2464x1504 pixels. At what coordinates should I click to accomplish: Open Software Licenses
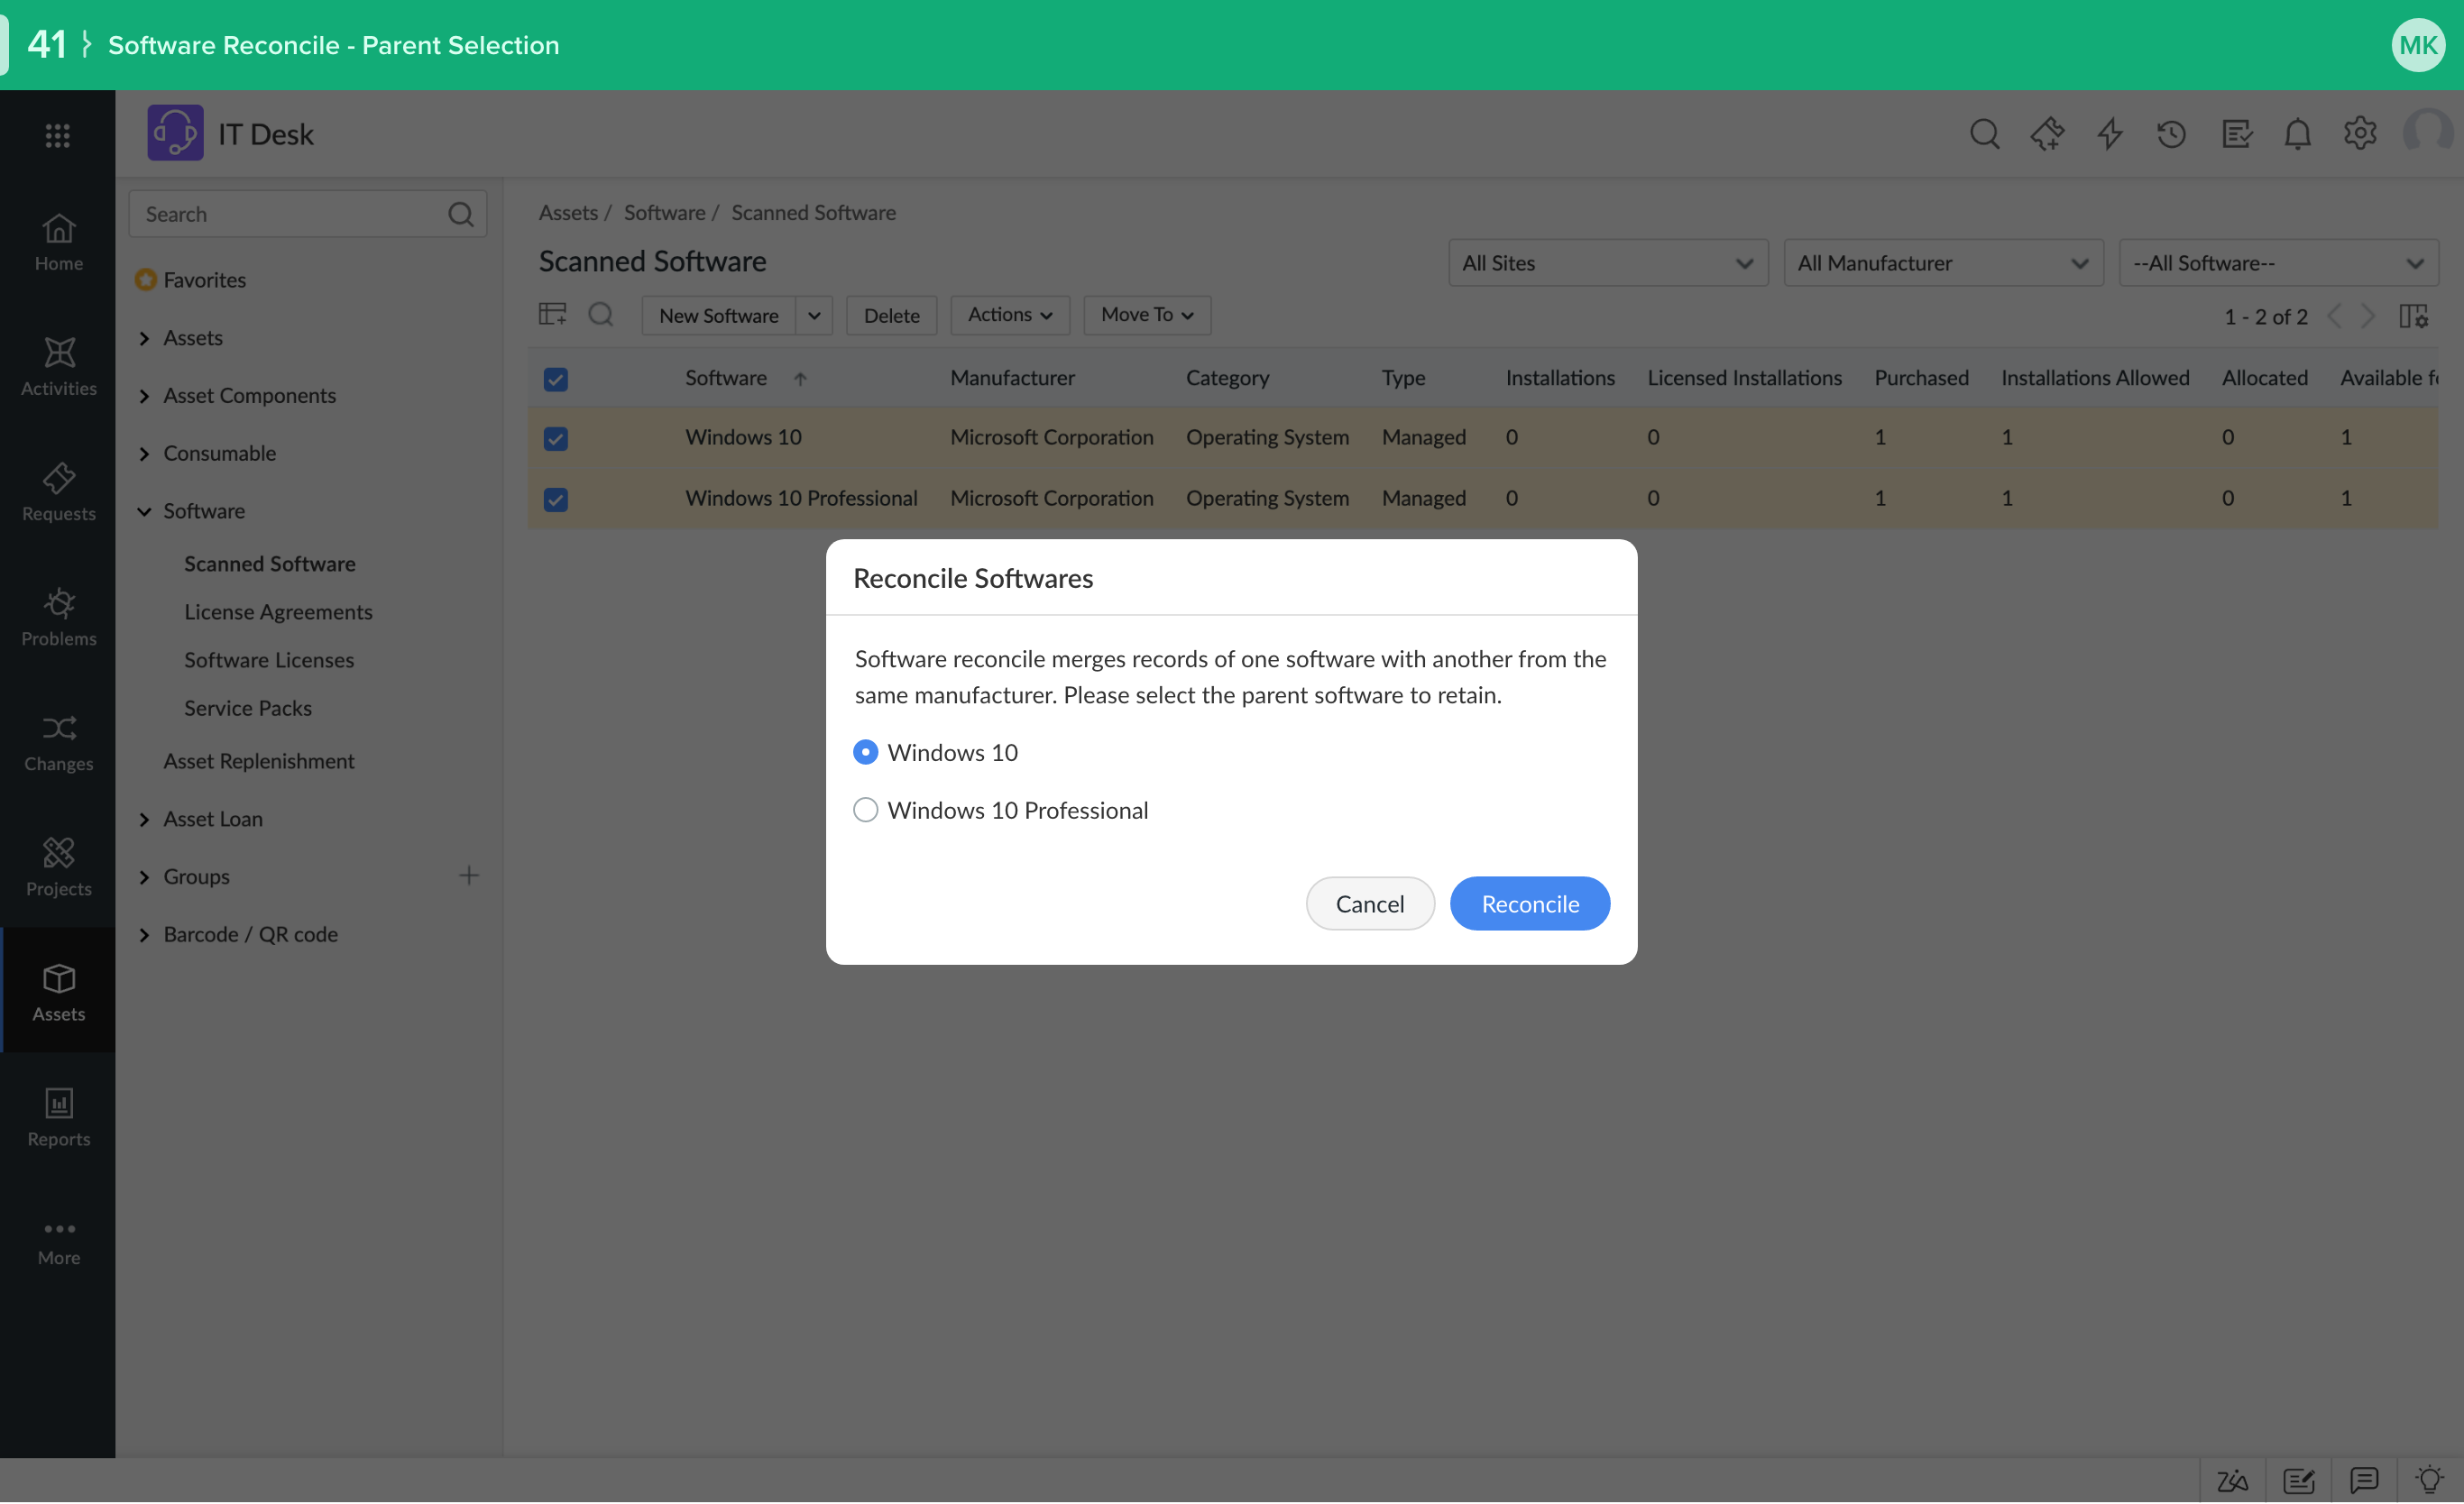[x=269, y=660]
